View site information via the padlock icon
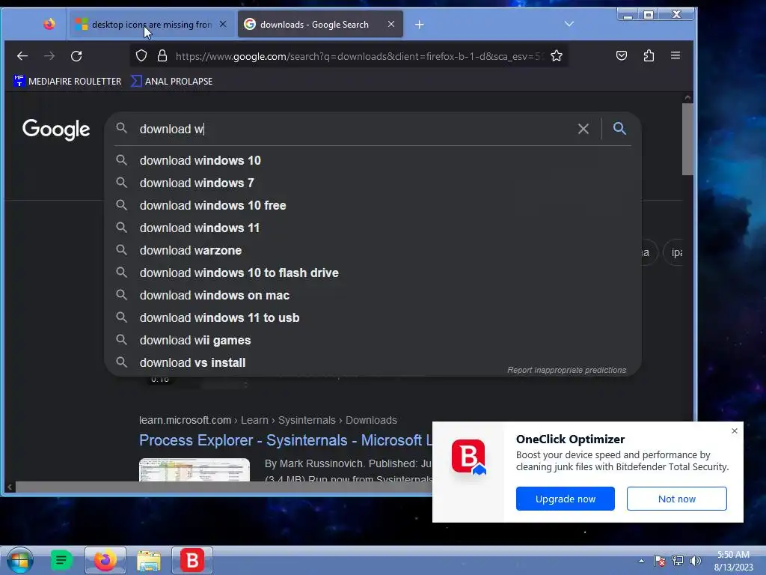Viewport: 766px width, 575px height. pos(162,55)
